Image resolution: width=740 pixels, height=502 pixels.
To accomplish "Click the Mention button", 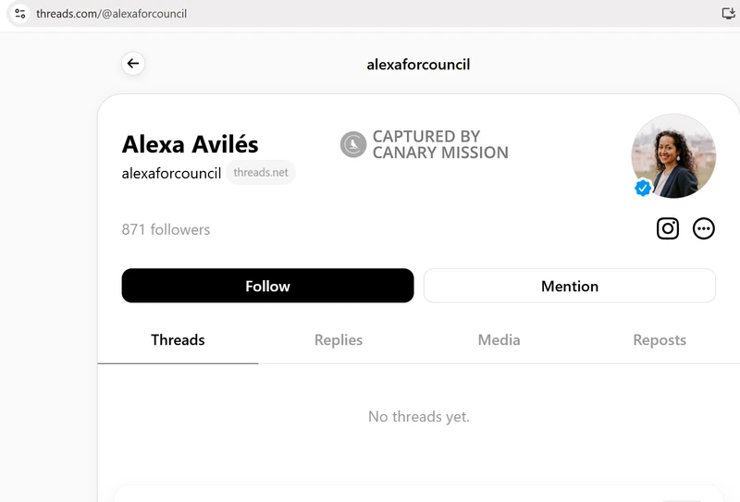I will 569,286.
